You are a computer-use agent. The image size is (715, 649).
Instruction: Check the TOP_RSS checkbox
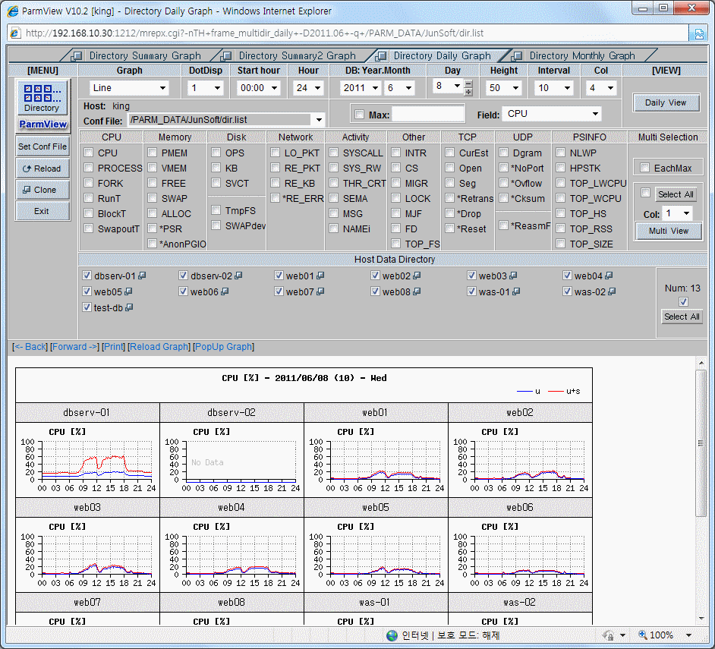pos(560,228)
